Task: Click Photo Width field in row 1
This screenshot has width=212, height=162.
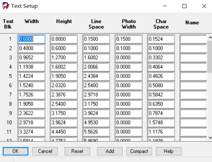Action: [x=129, y=39]
